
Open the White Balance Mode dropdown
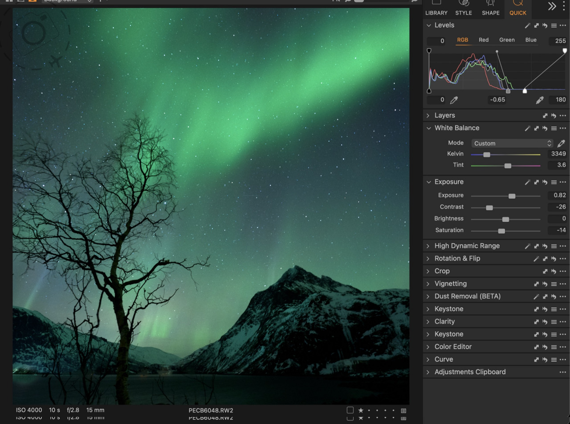512,143
